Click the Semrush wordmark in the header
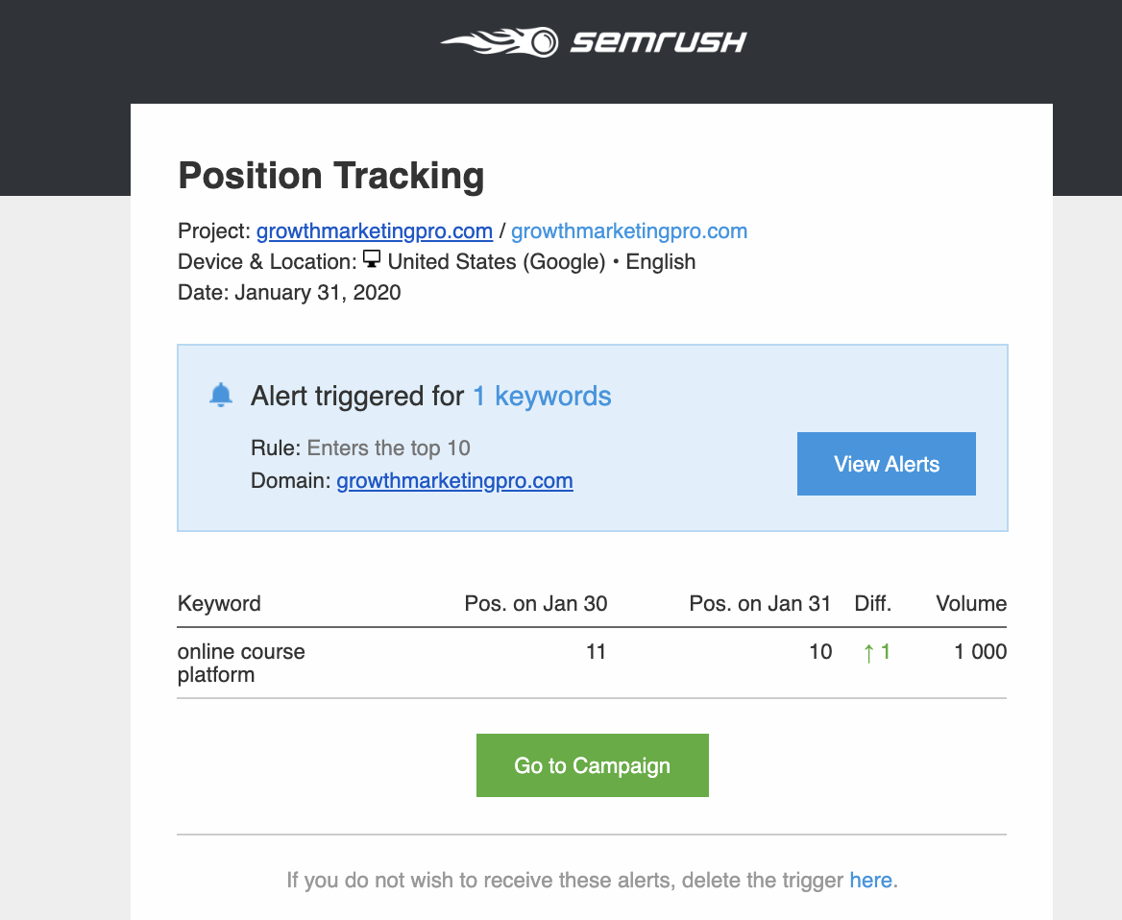Image resolution: width=1122 pixels, height=920 pixels. (x=659, y=42)
